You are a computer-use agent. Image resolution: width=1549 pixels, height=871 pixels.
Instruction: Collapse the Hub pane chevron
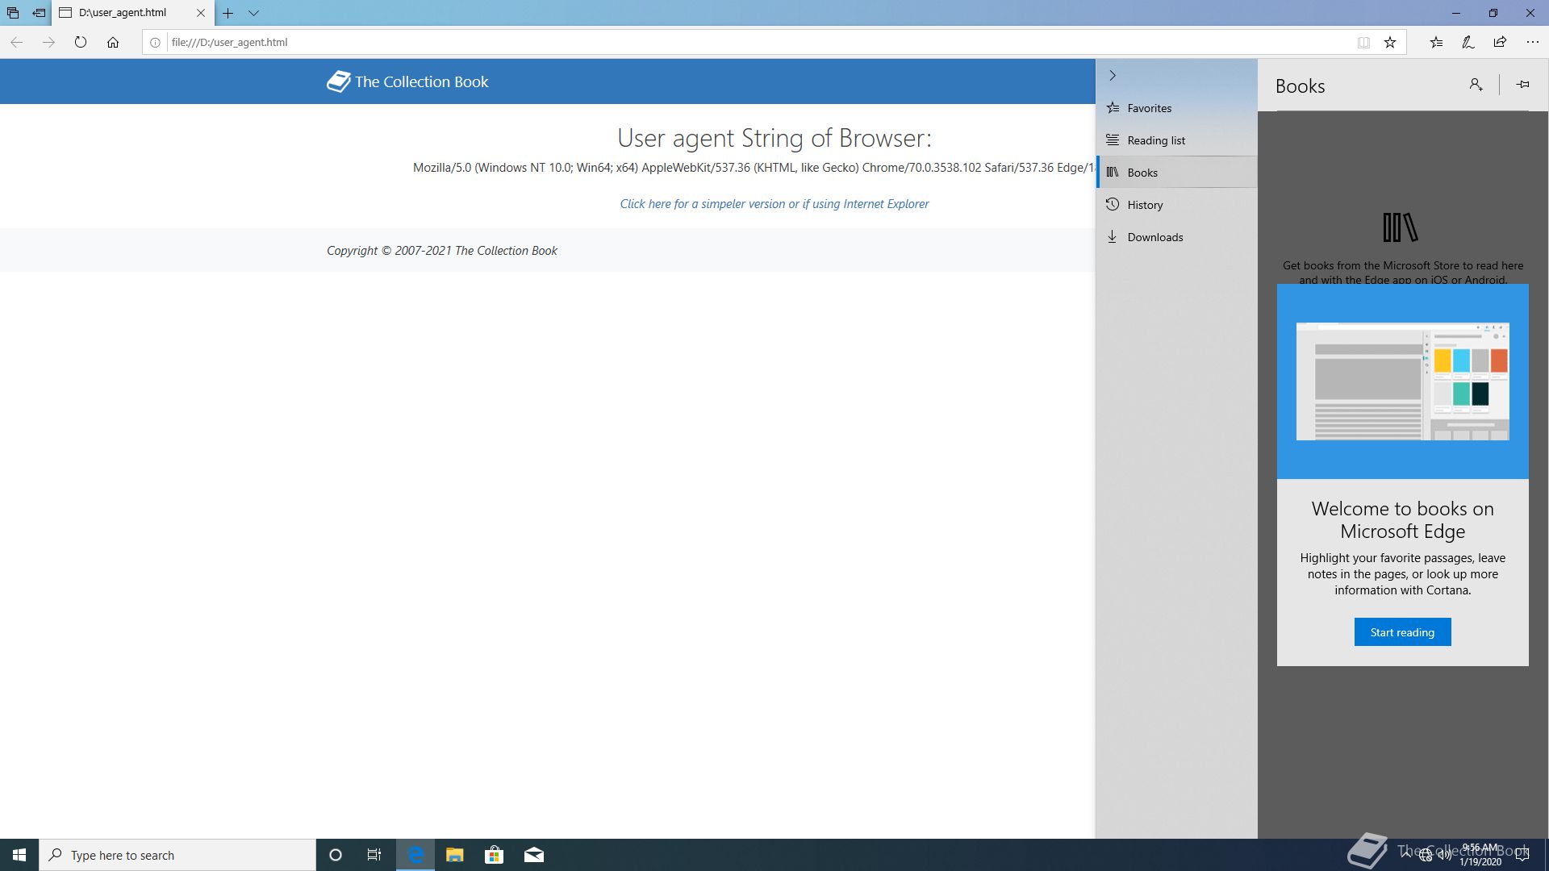pos(1113,75)
